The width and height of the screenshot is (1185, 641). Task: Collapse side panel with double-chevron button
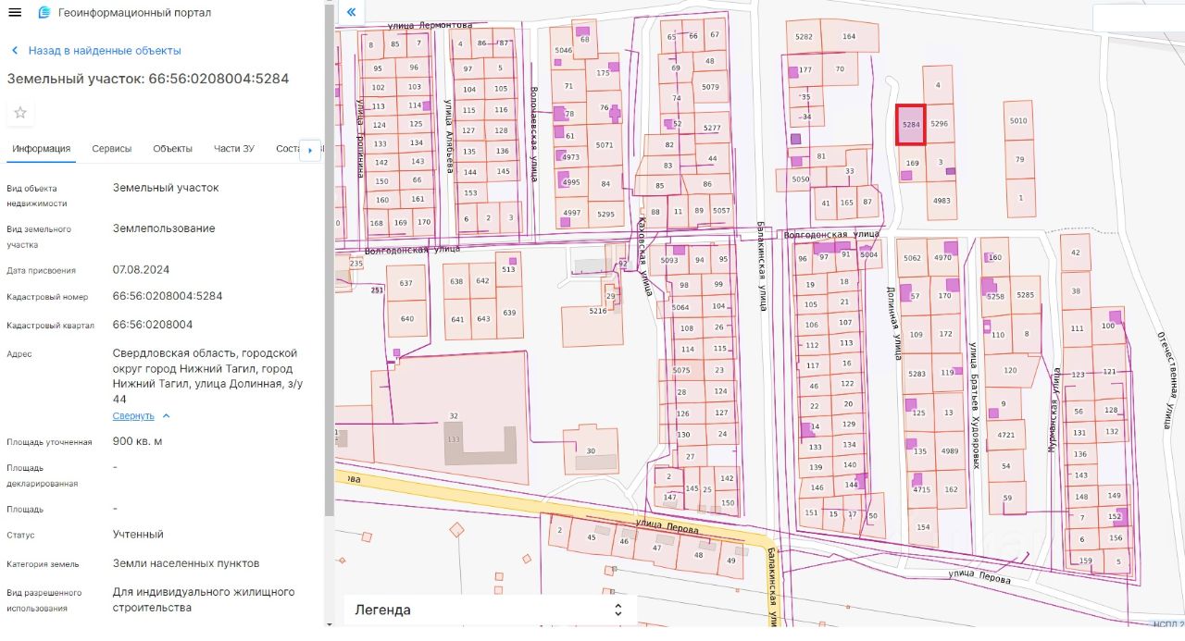click(x=351, y=13)
